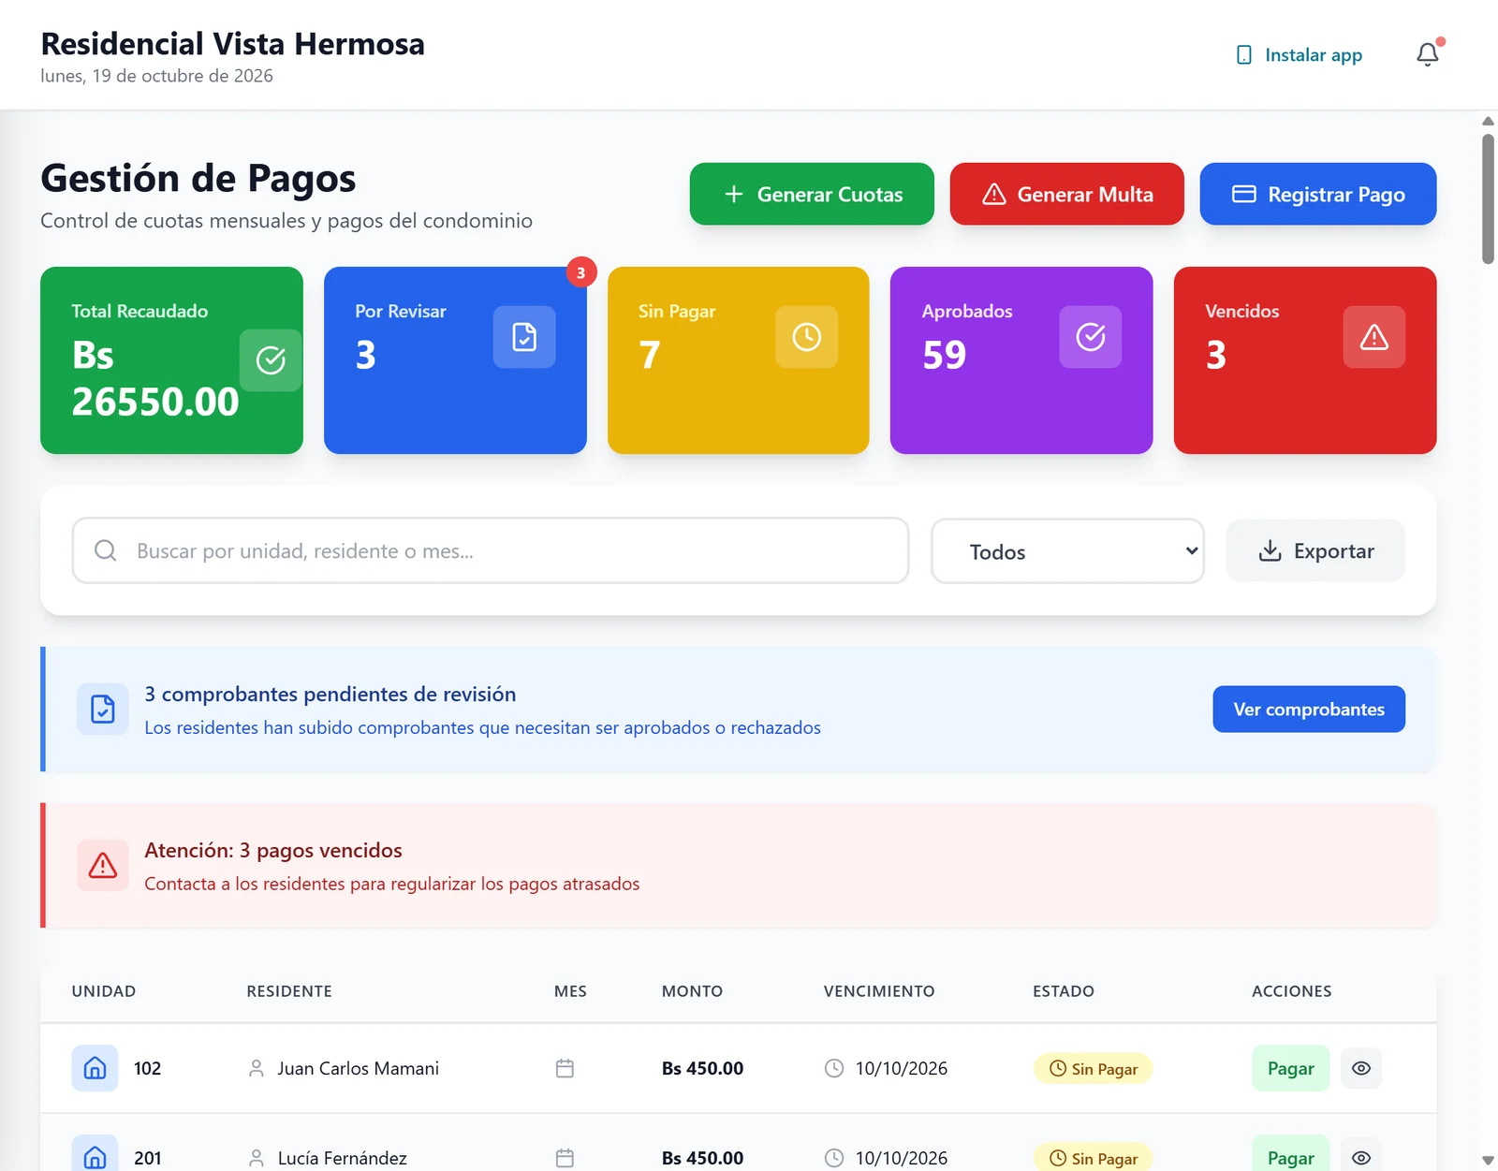Select the Aprobados summary card

pos(1021,360)
